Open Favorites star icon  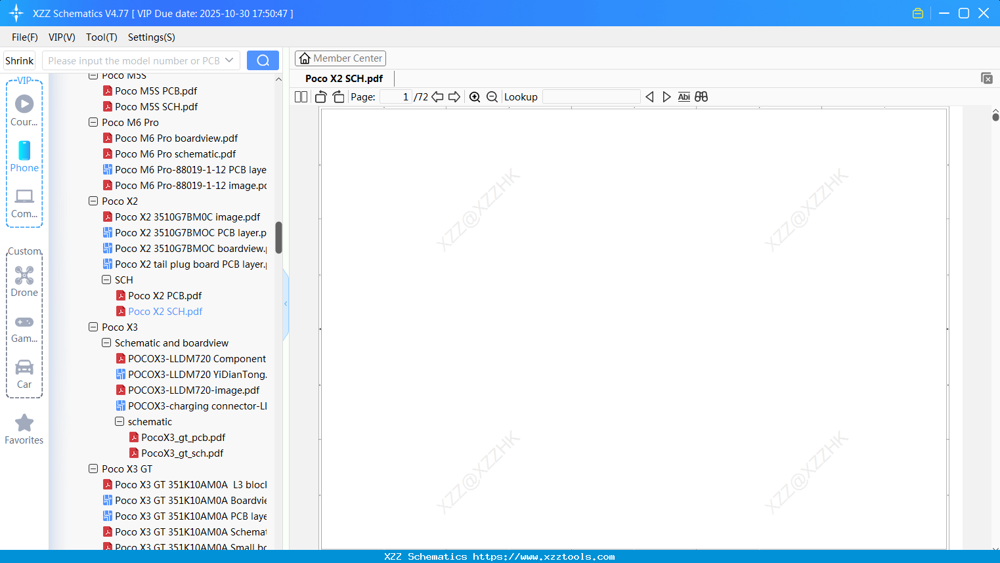click(x=24, y=429)
